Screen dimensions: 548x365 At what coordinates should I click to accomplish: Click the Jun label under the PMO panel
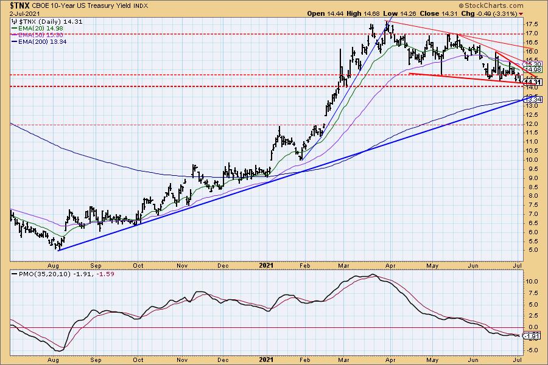click(x=473, y=360)
